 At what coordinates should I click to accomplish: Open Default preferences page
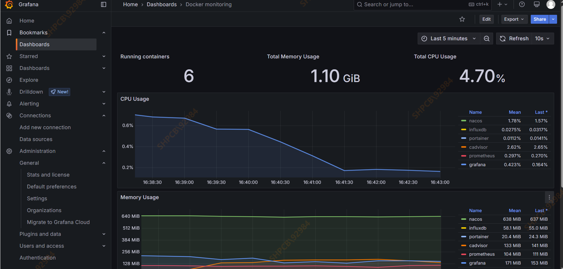point(52,187)
